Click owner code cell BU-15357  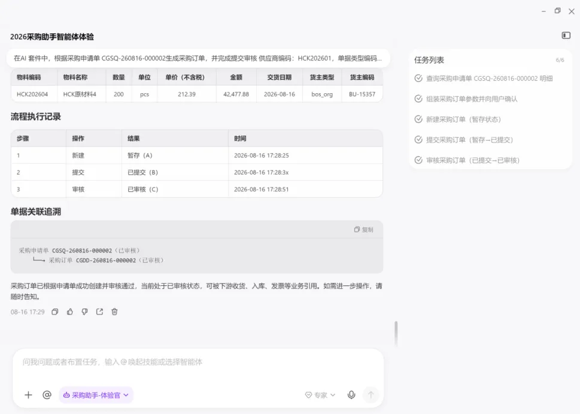click(x=362, y=95)
